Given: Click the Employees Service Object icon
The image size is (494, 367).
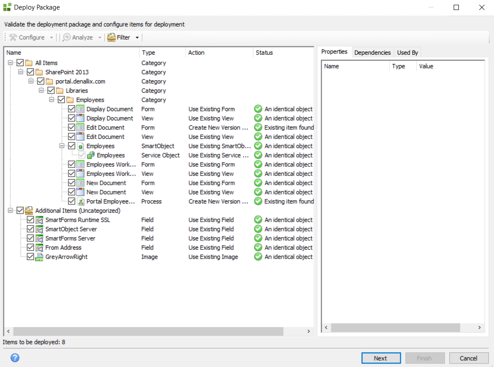Looking at the screenshot, I should click(91, 155).
